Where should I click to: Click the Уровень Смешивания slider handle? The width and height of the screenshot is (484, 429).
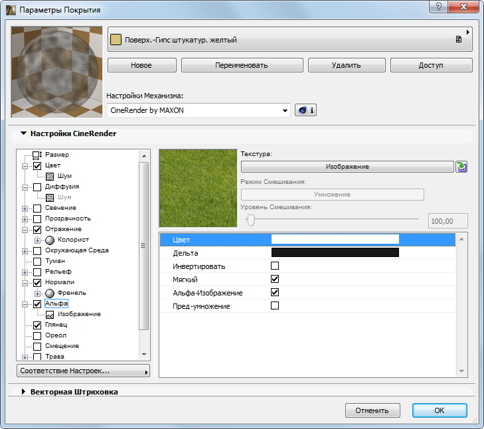(251, 220)
